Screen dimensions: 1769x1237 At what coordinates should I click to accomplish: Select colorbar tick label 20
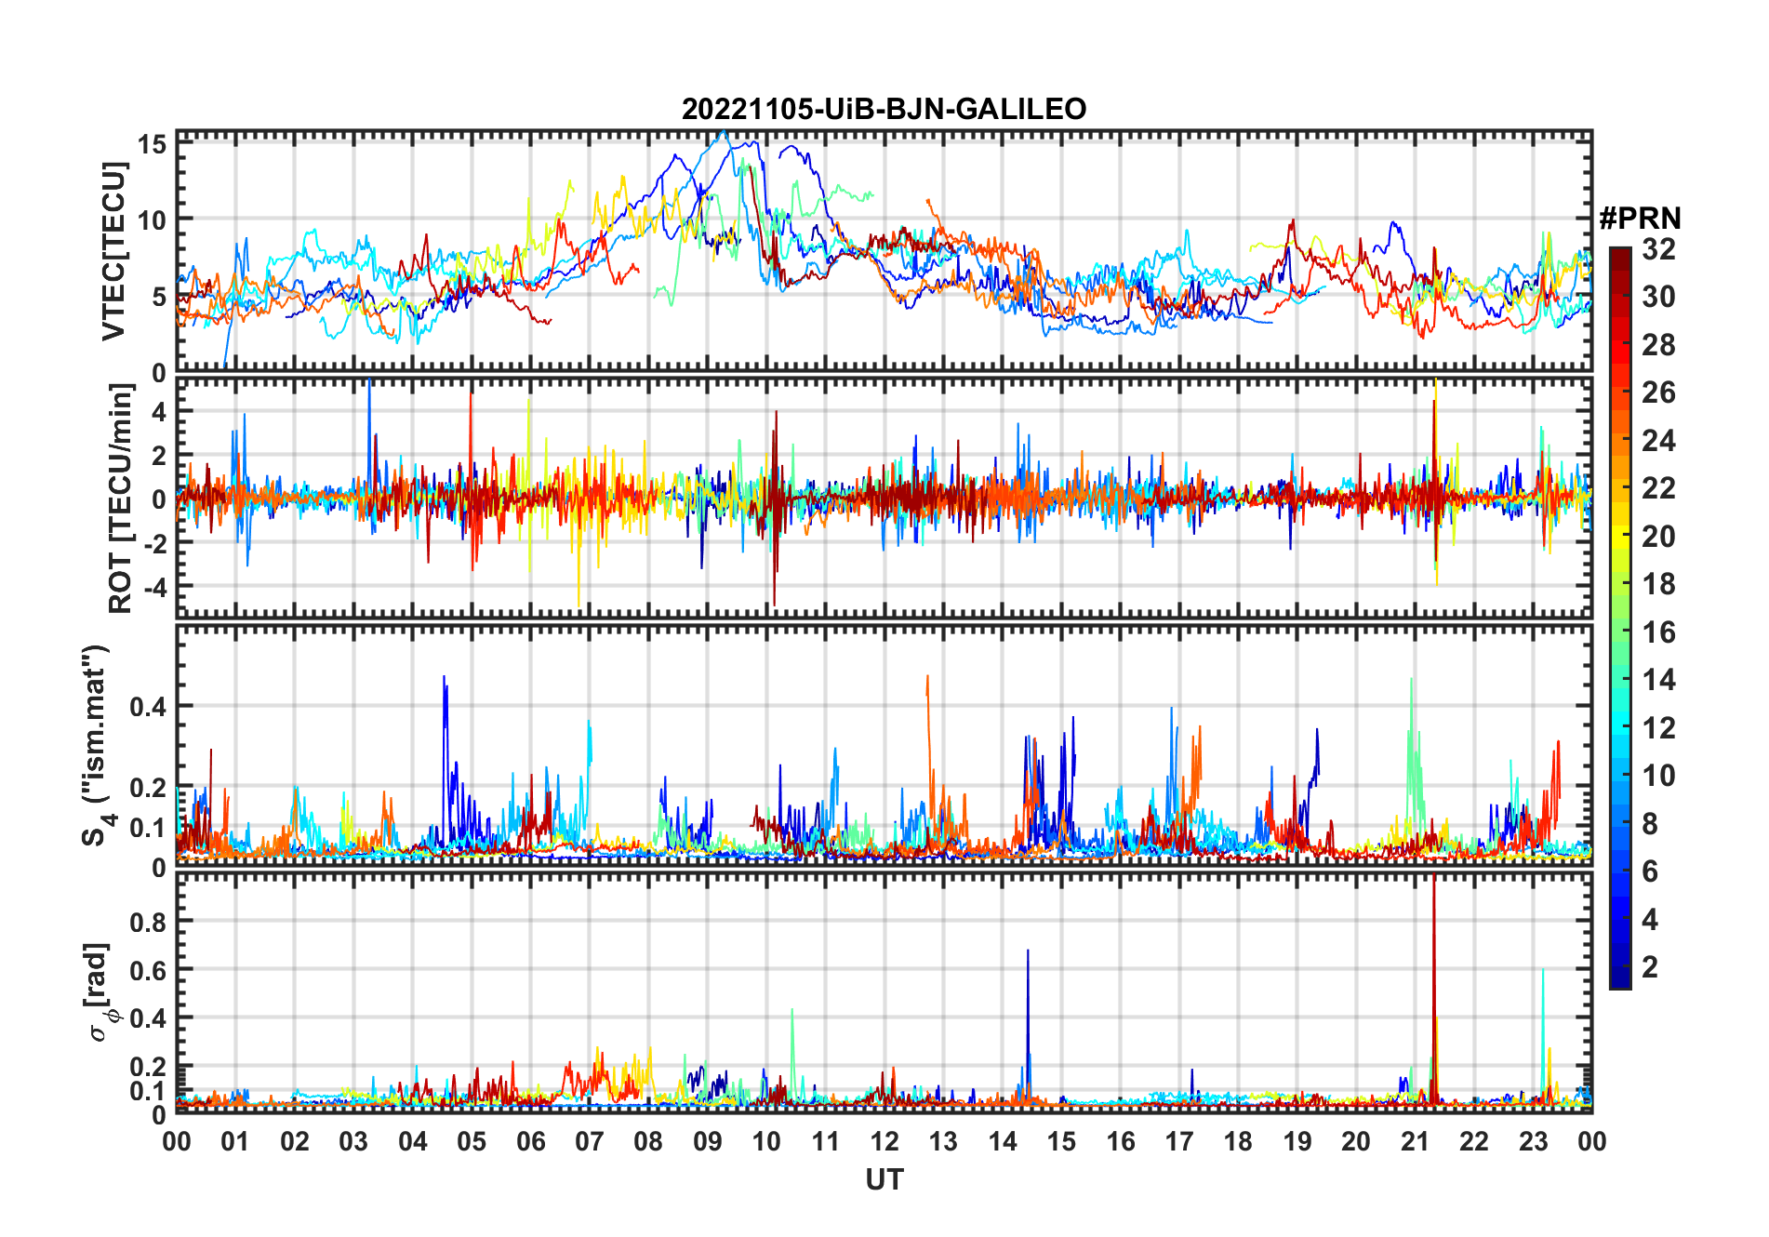point(1658,537)
